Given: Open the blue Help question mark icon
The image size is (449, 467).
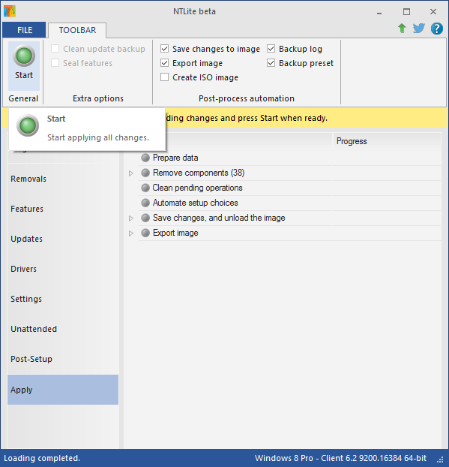Looking at the screenshot, I should pos(436,29).
